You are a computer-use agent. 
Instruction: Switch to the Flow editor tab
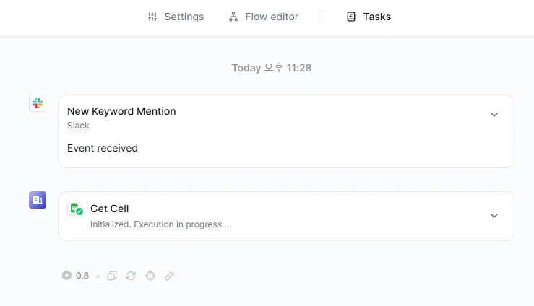pos(263,17)
